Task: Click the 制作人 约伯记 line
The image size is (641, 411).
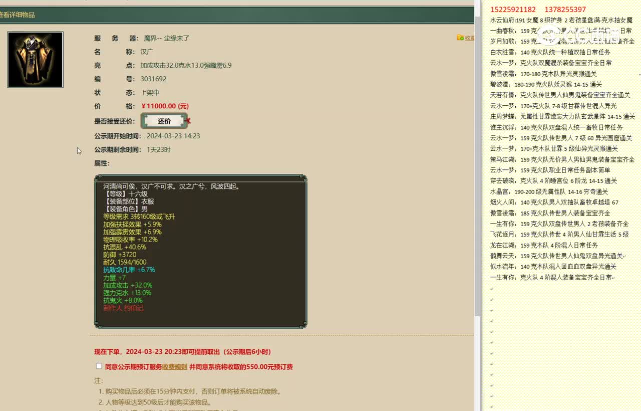Action: pos(123,308)
